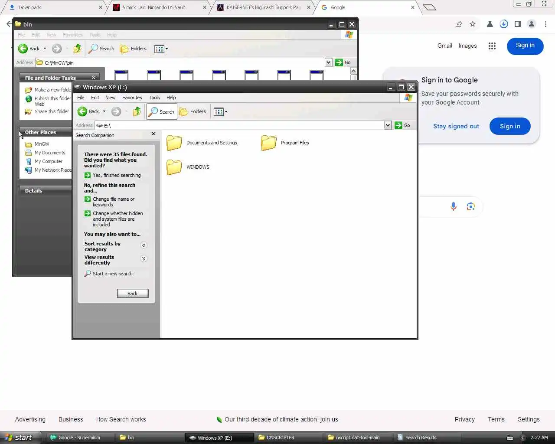Choose Yes, finished searching
Screen dimensions: 555x444
(x=112, y=175)
